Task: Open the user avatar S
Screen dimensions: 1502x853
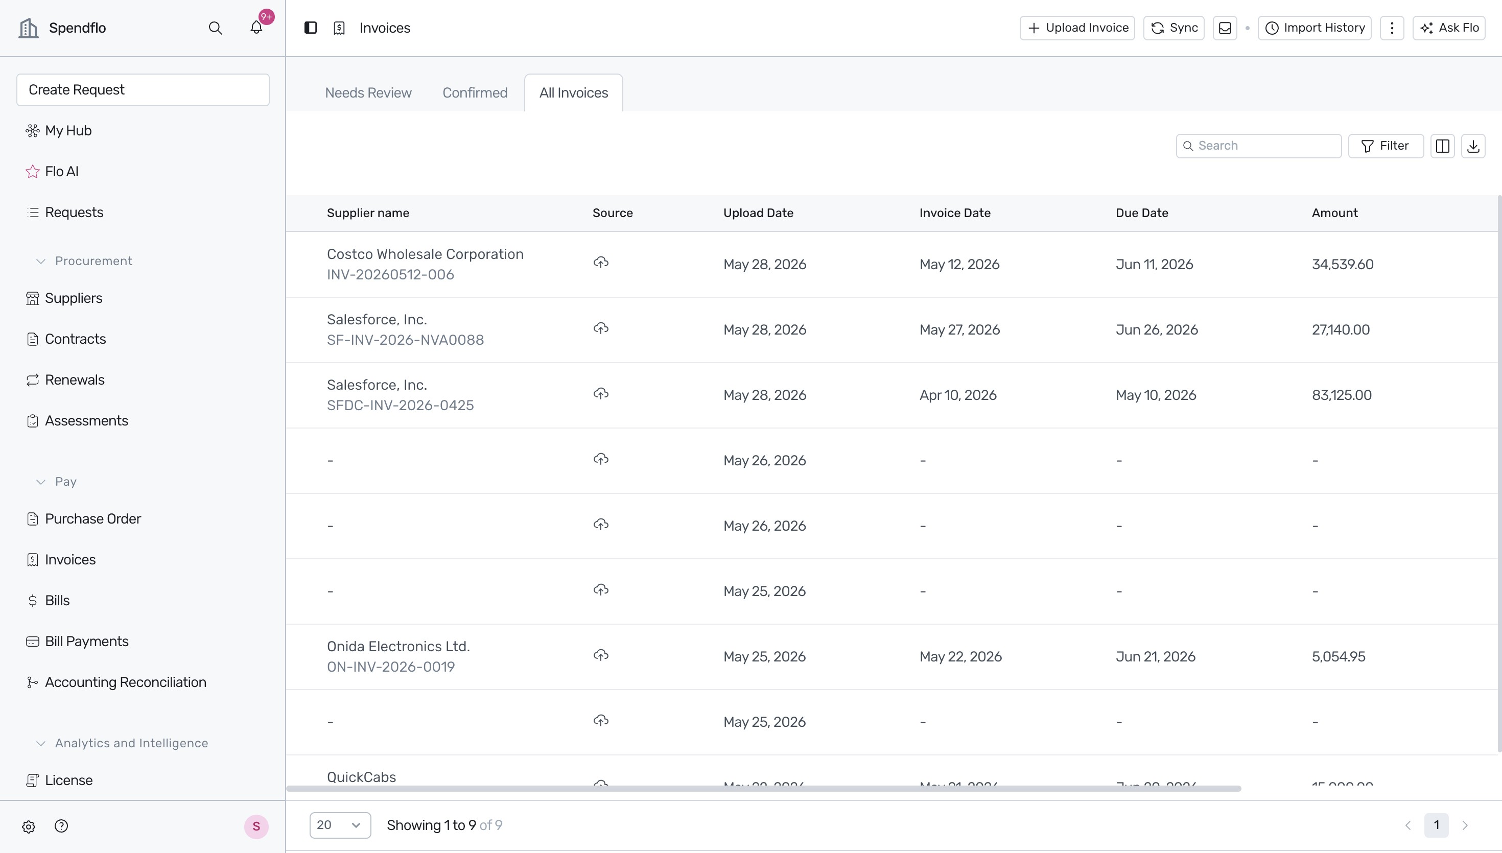Action: coord(256,826)
